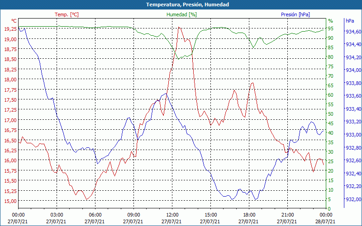Click the '12:00' time axis label
The image size is (362, 226).
(x=172, y=216)
